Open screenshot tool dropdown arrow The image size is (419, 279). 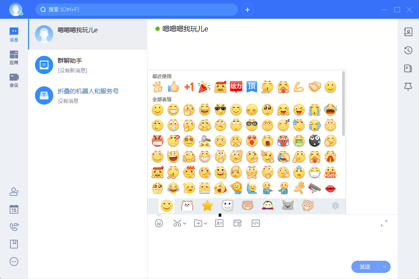(185, 224)
